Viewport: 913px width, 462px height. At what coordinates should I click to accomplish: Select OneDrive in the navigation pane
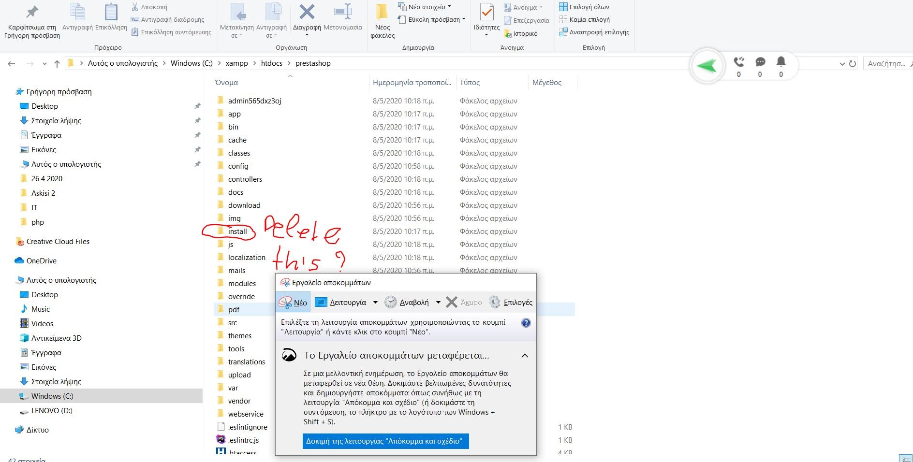(x=41, y=260)
